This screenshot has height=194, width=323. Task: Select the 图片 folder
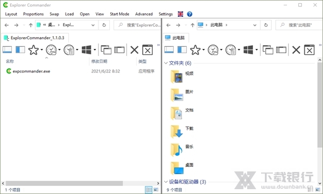182,95
